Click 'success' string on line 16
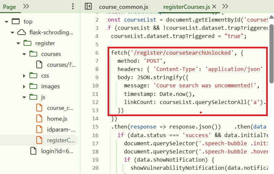This screenshot has height=174, width=274. (197, 135)
